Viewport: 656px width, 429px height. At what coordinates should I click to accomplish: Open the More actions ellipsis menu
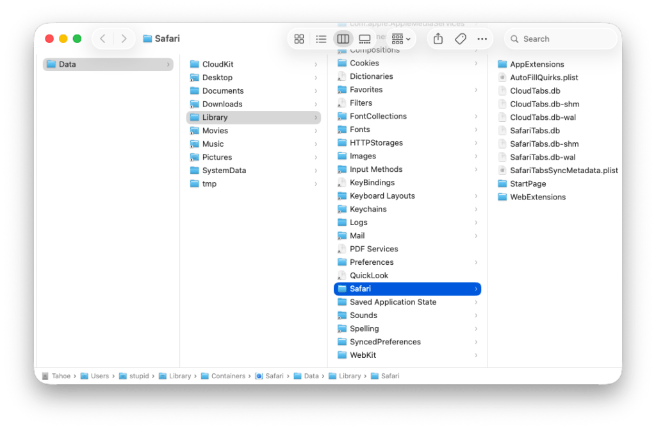pos(482,39)
